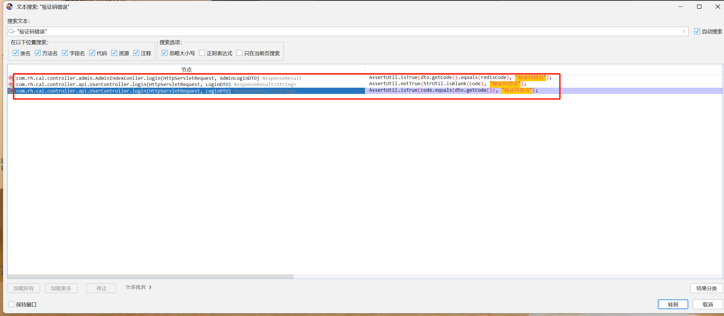Click the 节点 column header
Screen dimensions: 724x316
pos(186,70)
